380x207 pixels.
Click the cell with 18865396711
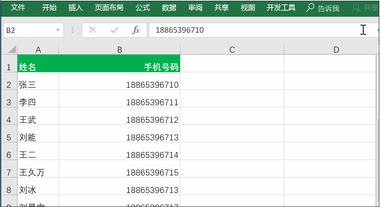(x=120, y=99)
